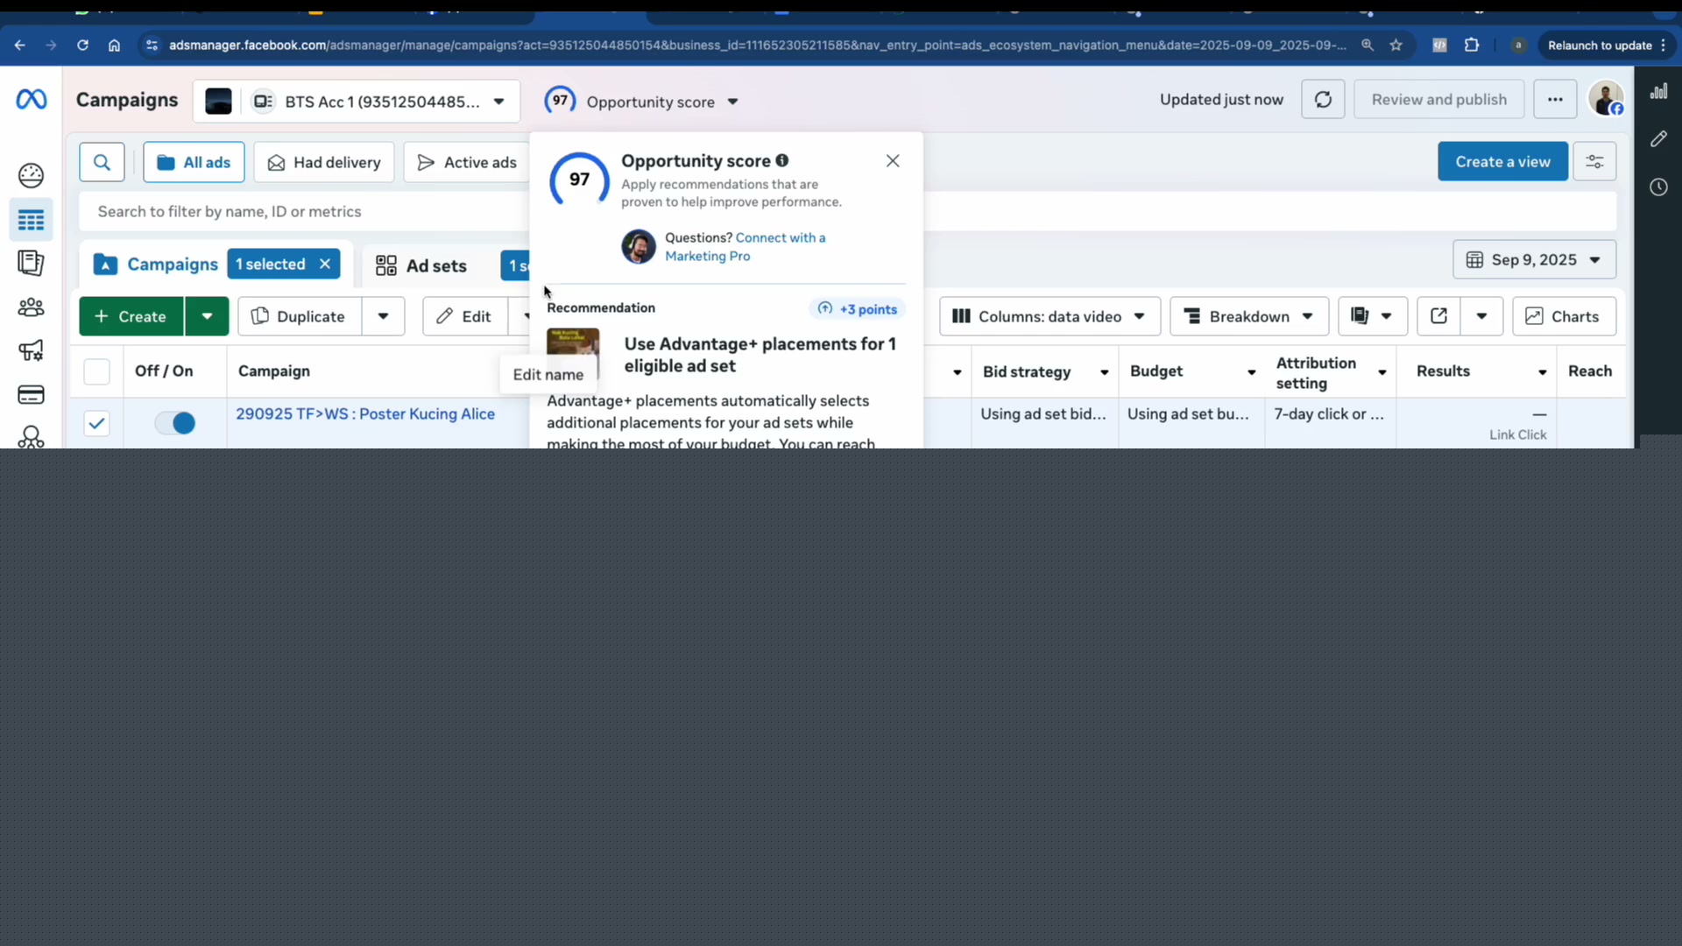Open the view settings sliders icon
The width and height of the screenshot is (1682, 946).
1594,162
